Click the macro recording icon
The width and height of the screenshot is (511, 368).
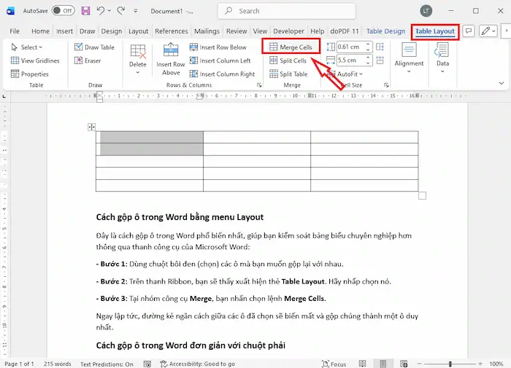pos(147,364)
